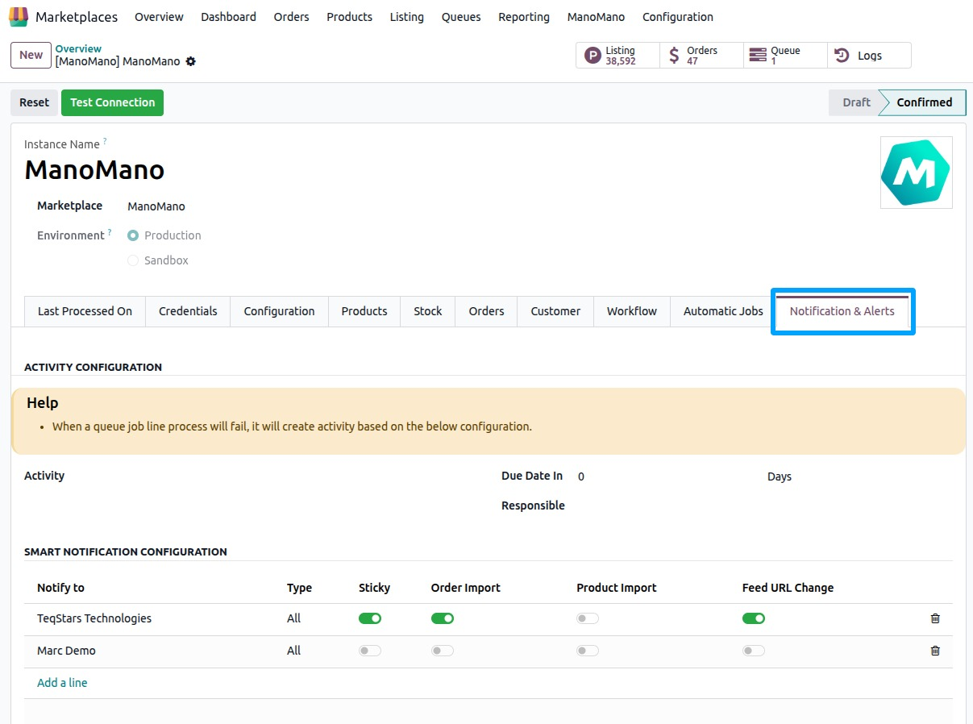The image size is (973, 724).
Task: Open the Listing menu
Action: click(406, 17)
